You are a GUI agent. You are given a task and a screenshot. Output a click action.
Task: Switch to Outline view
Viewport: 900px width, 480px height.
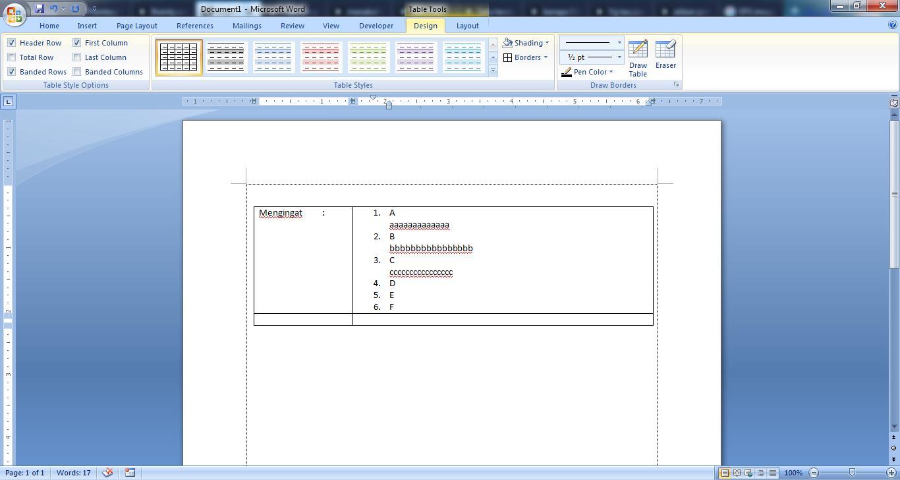coord(760,473)
